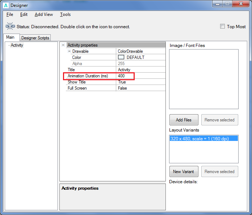The image size is (252, 215).
Task: Select the 320 x 480 layout variant
Action: click(x=204, y=138)
